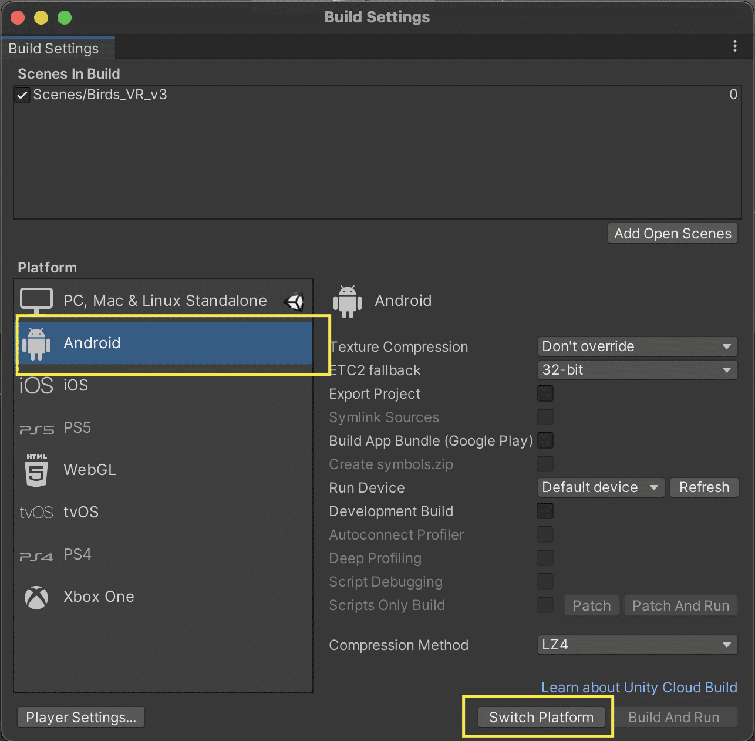Enable the Export Project checkbox
This screenshot has width=755, height=741.
[545, 393]
